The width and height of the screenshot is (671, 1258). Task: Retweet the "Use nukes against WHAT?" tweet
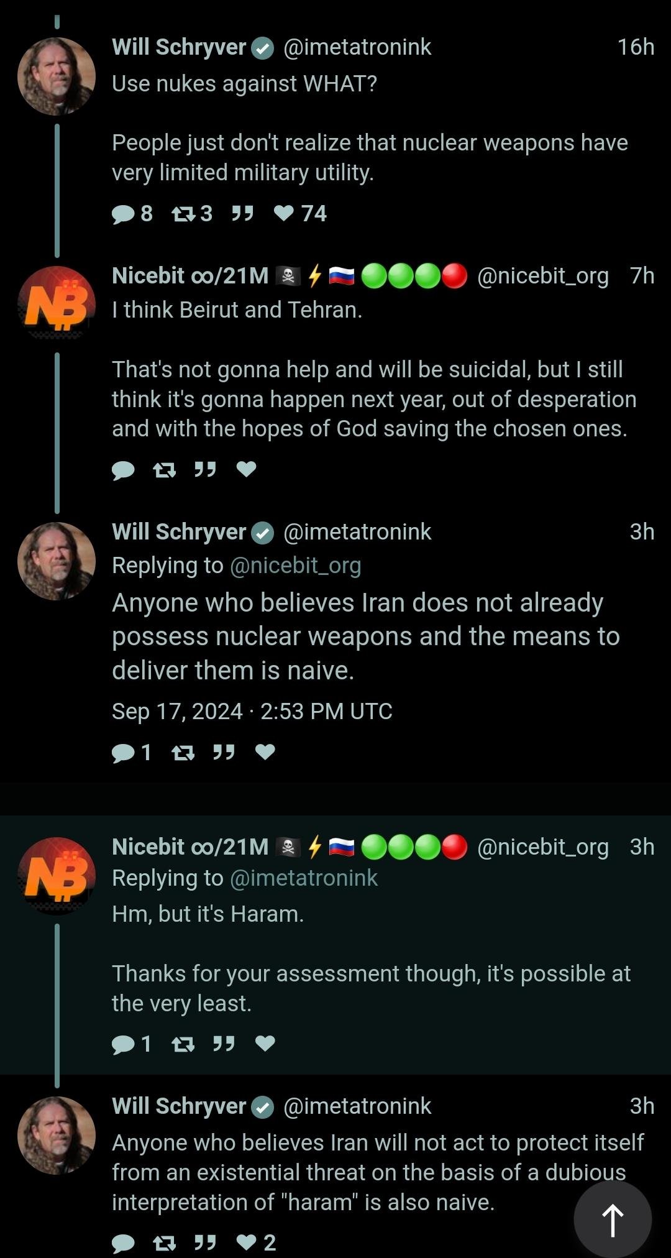183,214
